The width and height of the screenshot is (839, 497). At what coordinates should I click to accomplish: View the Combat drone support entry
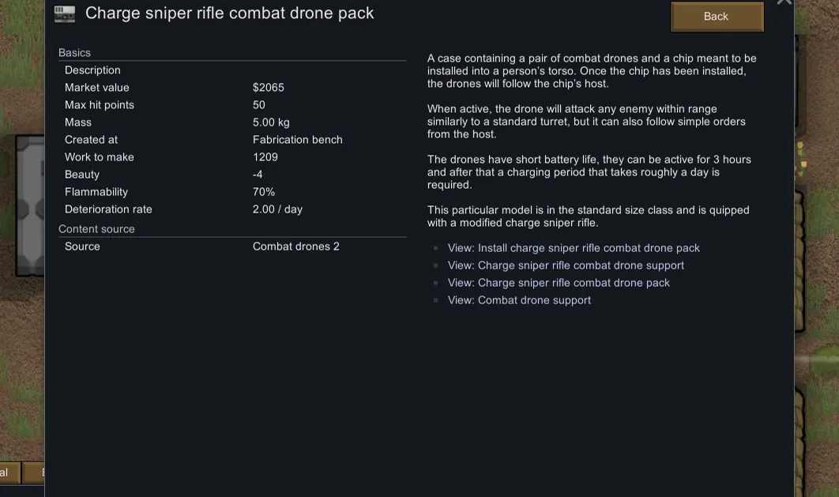pos(519,300)
